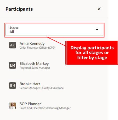Click Chief Financial Officer (CFO) title text
The width and height of the screenshot is (118, 120).
pos(37,48)
